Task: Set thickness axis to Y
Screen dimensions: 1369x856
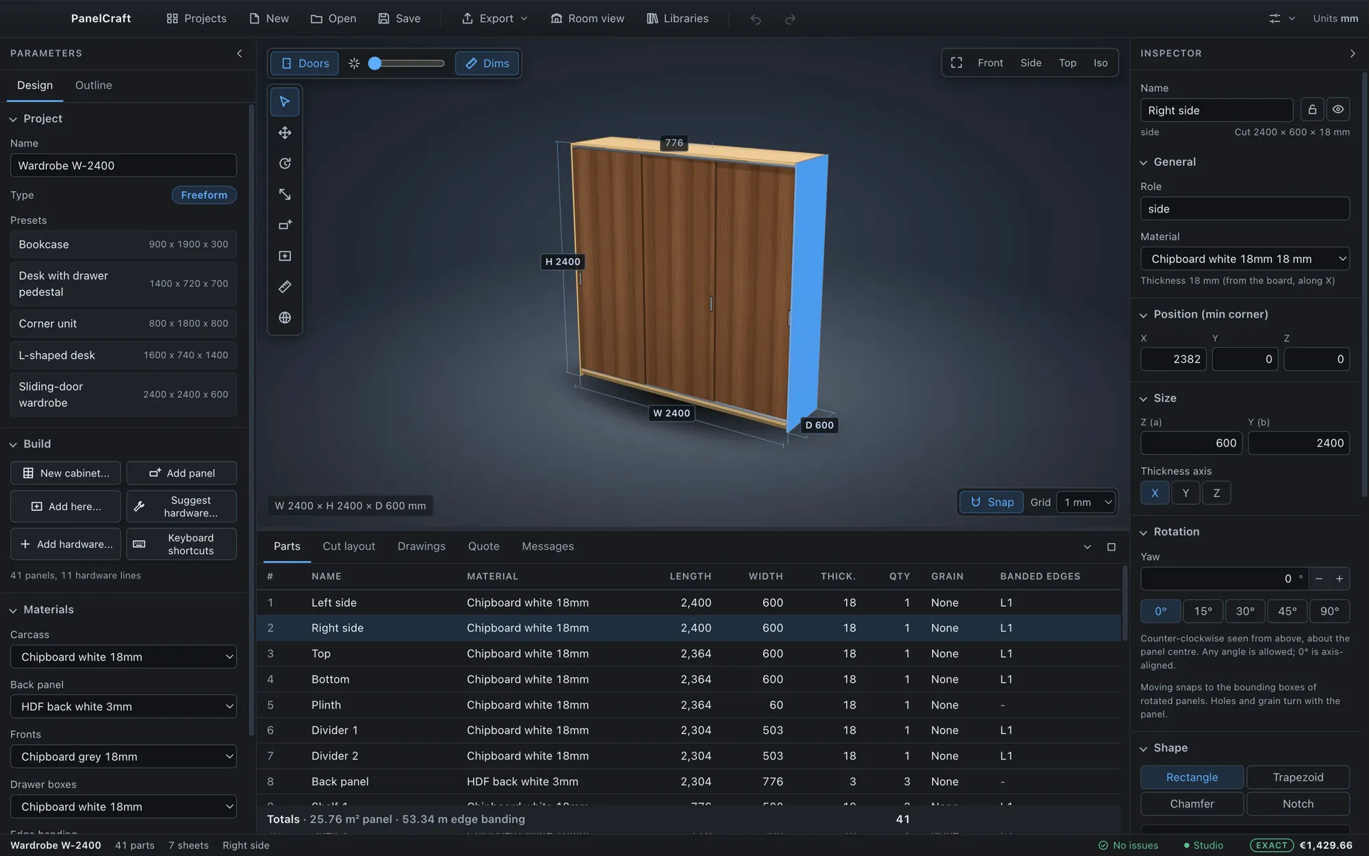Action: point(1186,493)
